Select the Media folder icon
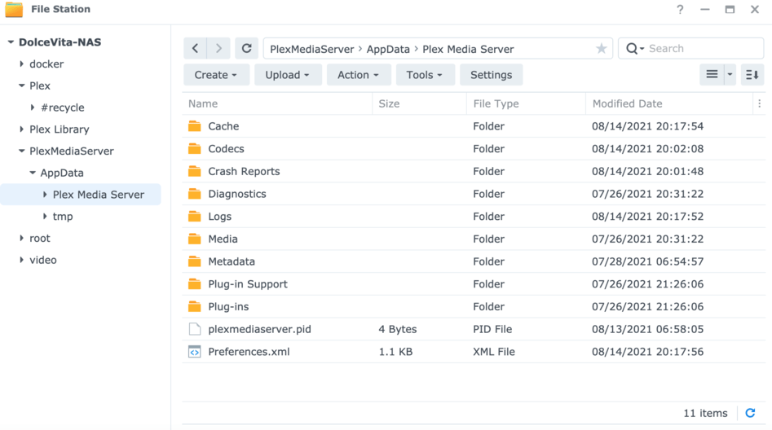 195,239
